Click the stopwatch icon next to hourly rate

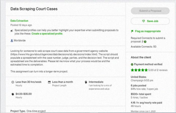point(13,94)
